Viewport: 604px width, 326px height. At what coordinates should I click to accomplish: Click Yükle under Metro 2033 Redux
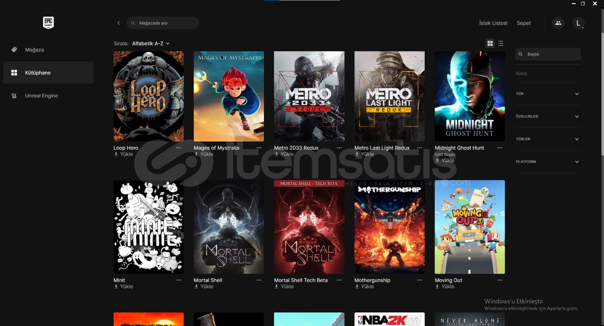(284, 154)
